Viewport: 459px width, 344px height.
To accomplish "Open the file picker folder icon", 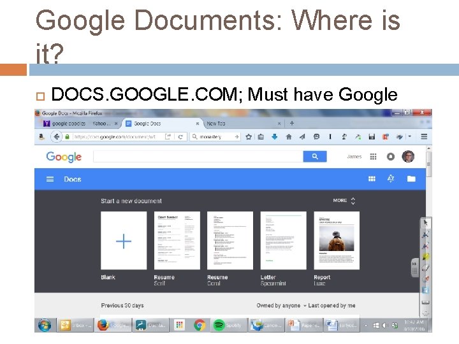I will point(411,179).
